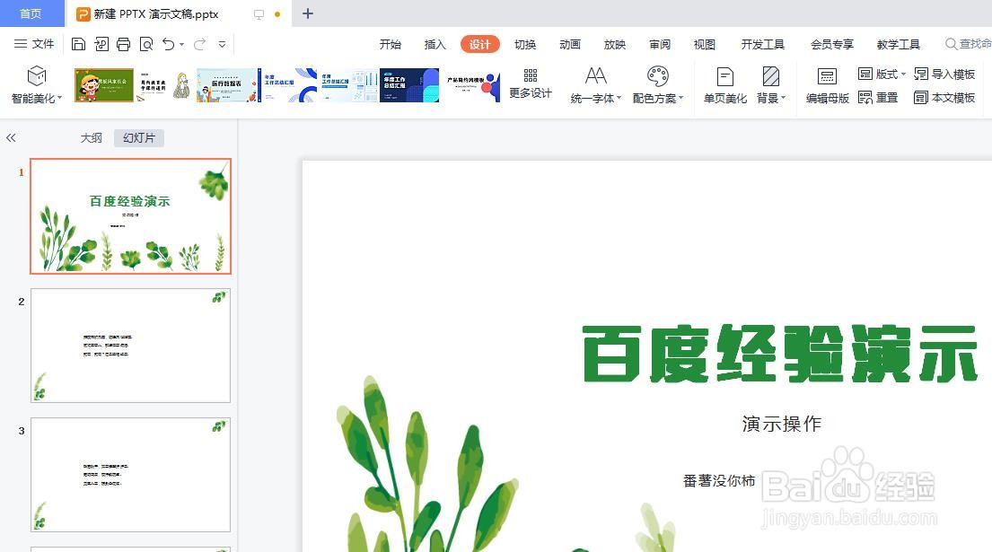Open 版式 layout dropdown
992x552 pixels.
882,74
